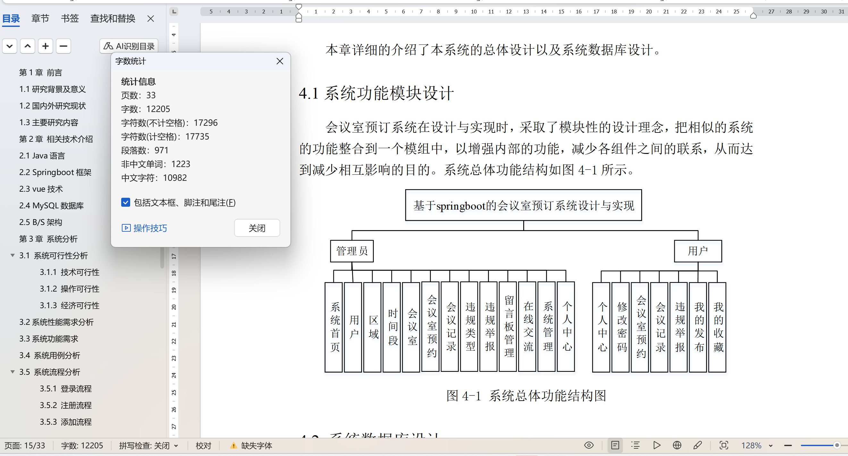Screen dimensions: 848x456
Task: Uncheck 包括文本框、脚注和尾注 checkbox
Action: click(125, 202)
